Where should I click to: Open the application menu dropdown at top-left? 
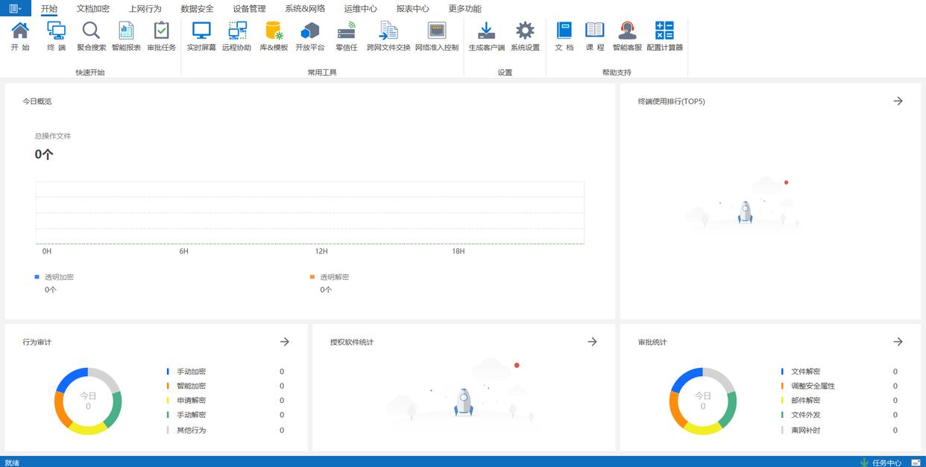(15, 8)
